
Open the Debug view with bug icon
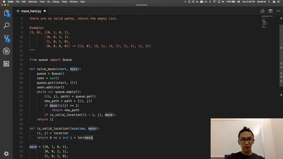click(x=6, y=51)
